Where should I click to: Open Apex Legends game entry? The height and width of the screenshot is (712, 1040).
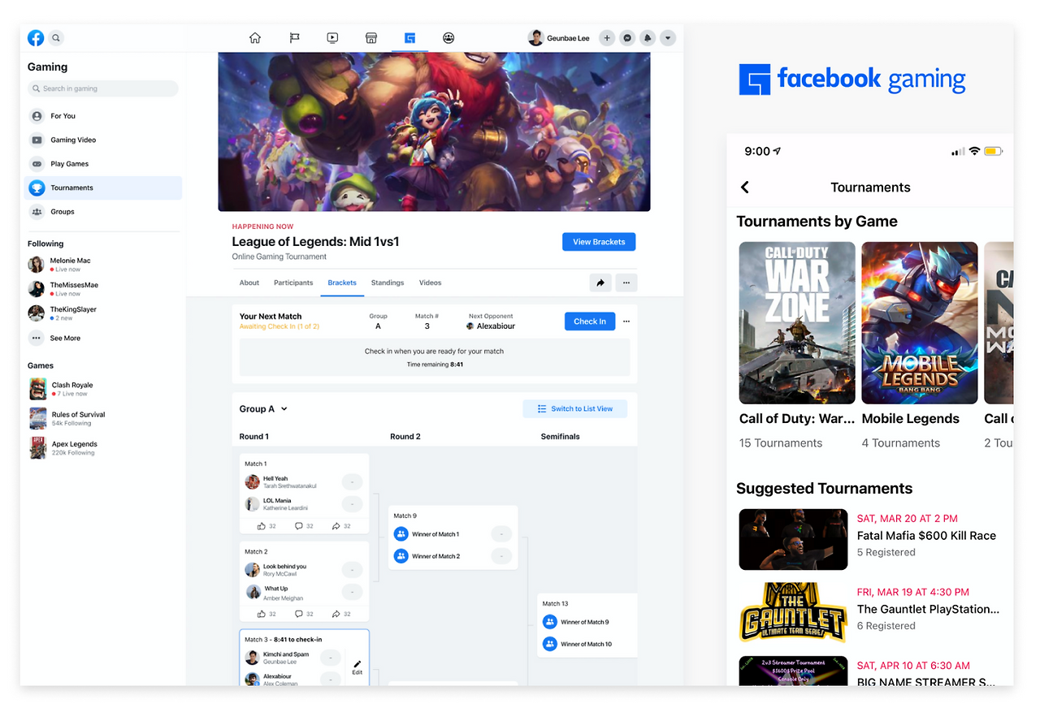63,448
